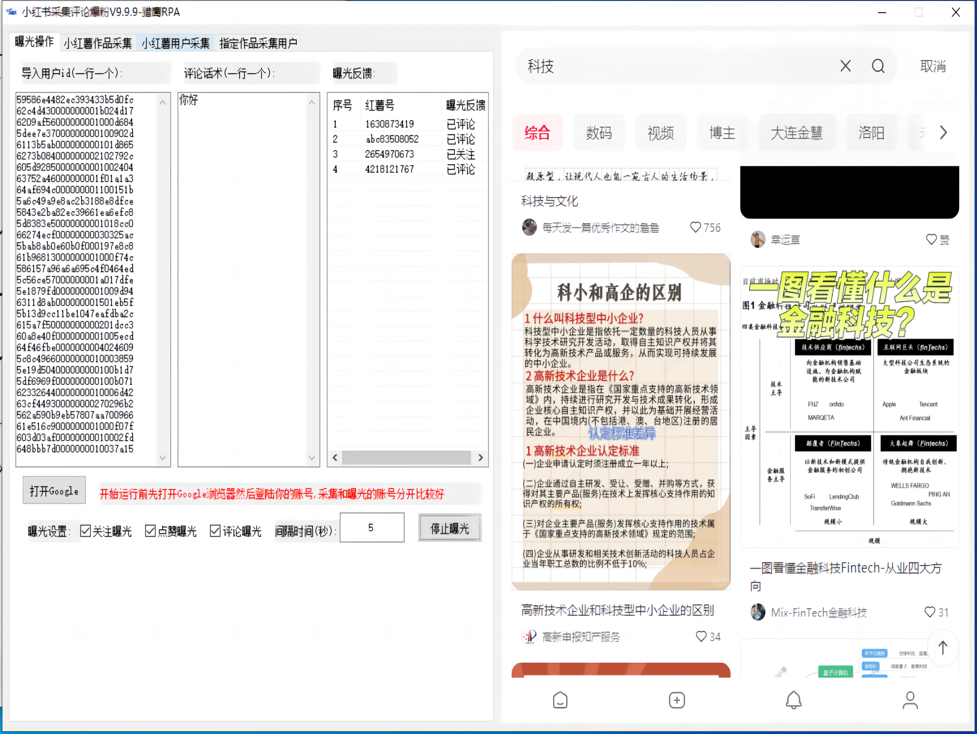Open avatar of 每天发一篇优秀作文的詹詹
This screenshot has width=977, height=734.
point(530,227)
